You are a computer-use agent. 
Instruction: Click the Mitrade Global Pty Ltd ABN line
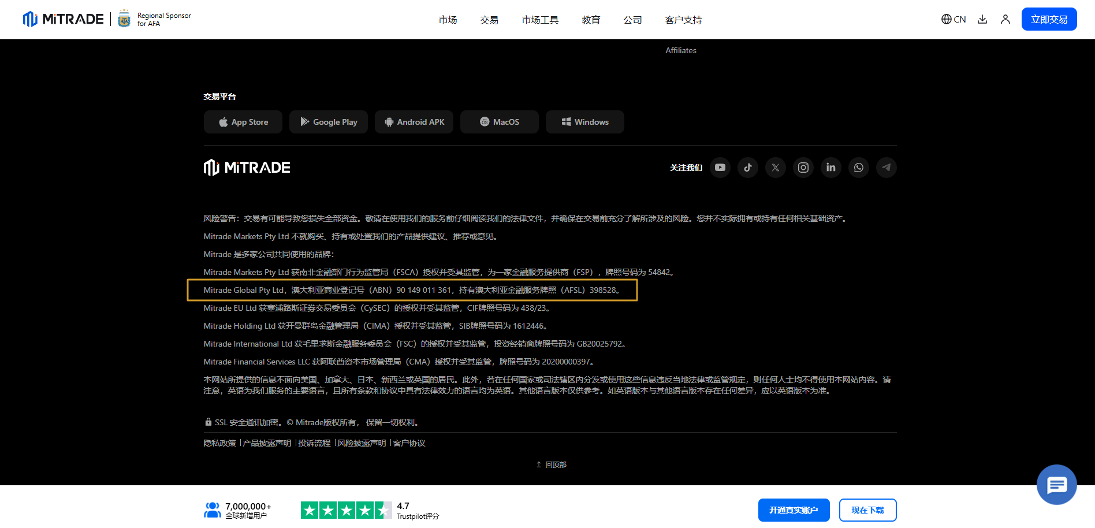click(412, 290)
